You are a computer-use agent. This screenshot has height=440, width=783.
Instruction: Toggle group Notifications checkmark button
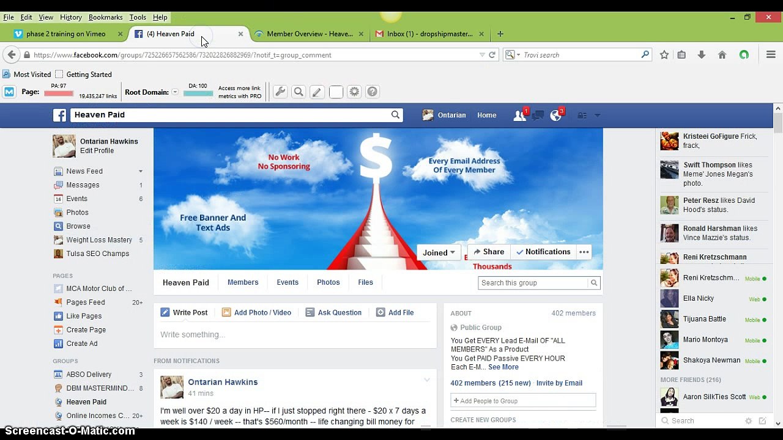click(543, 252)
